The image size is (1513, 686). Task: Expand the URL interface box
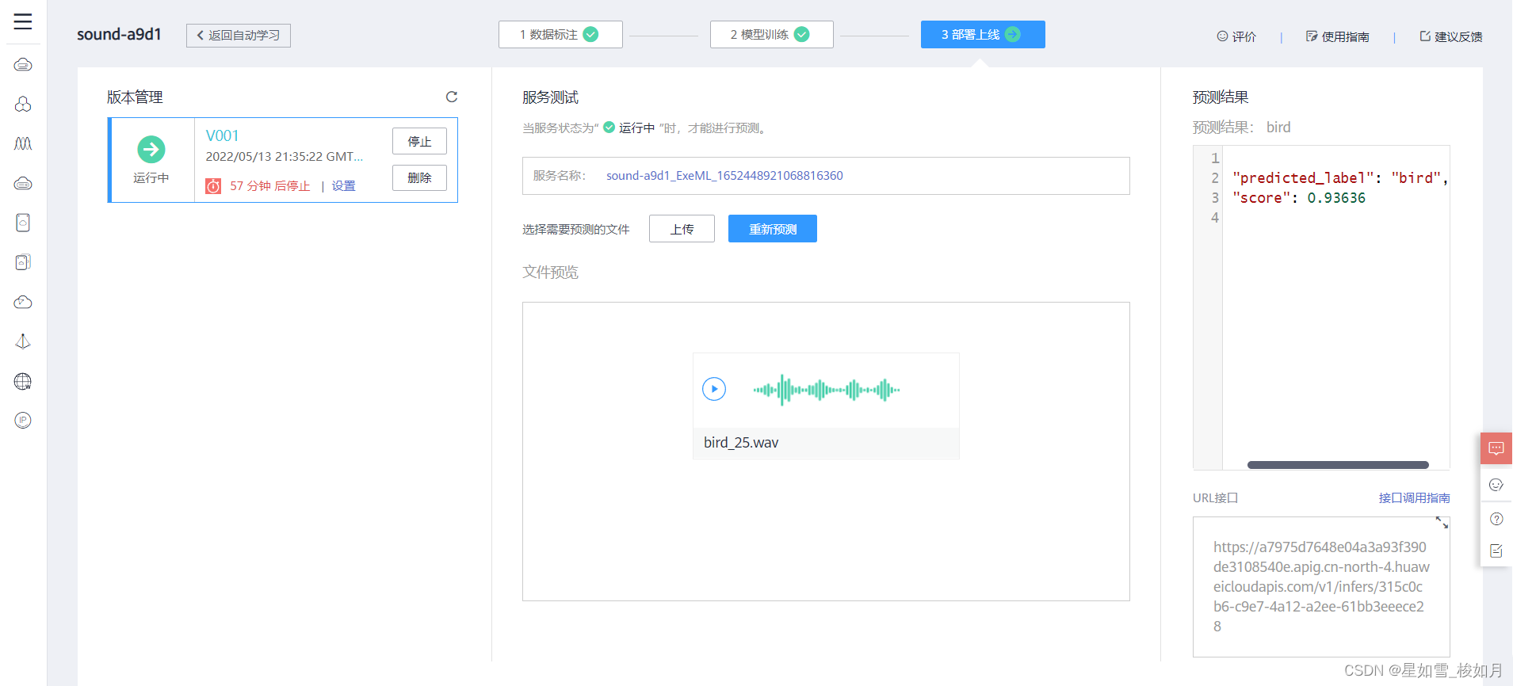pos(1442,523)
